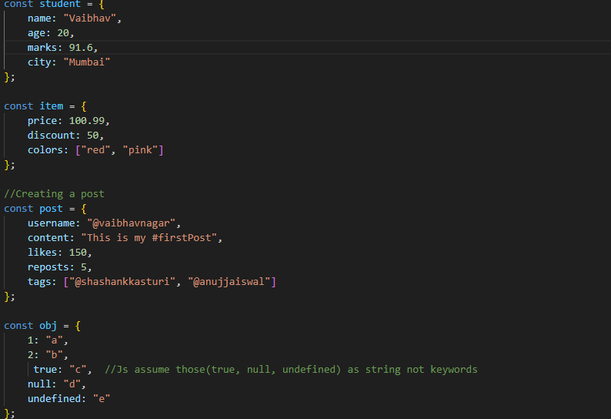Place cursor on age value 20

(63, 33)
